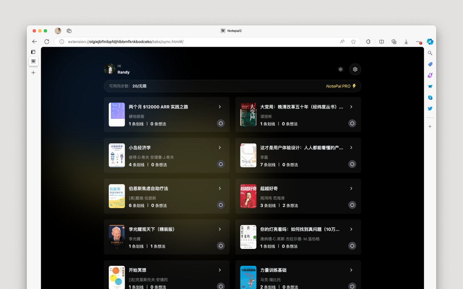Screen dimensions: 463x289
Task: Open the browser sidebar search icon
Action: click(430, 53)
